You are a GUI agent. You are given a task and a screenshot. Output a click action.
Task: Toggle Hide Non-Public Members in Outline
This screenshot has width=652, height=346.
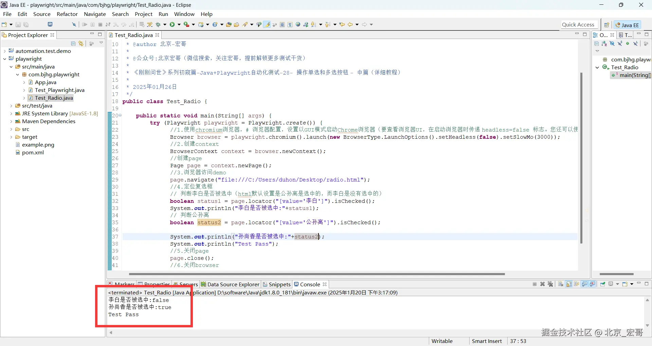628,43
